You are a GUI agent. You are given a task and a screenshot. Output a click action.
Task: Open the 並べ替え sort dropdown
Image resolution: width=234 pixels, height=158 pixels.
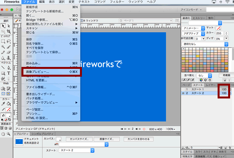coord(204,75)
